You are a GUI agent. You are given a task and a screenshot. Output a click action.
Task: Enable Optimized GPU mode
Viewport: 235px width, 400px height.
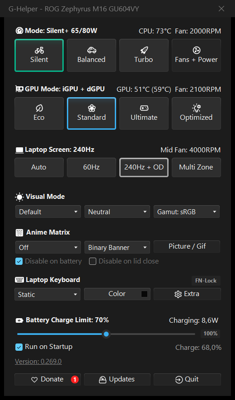196,113
